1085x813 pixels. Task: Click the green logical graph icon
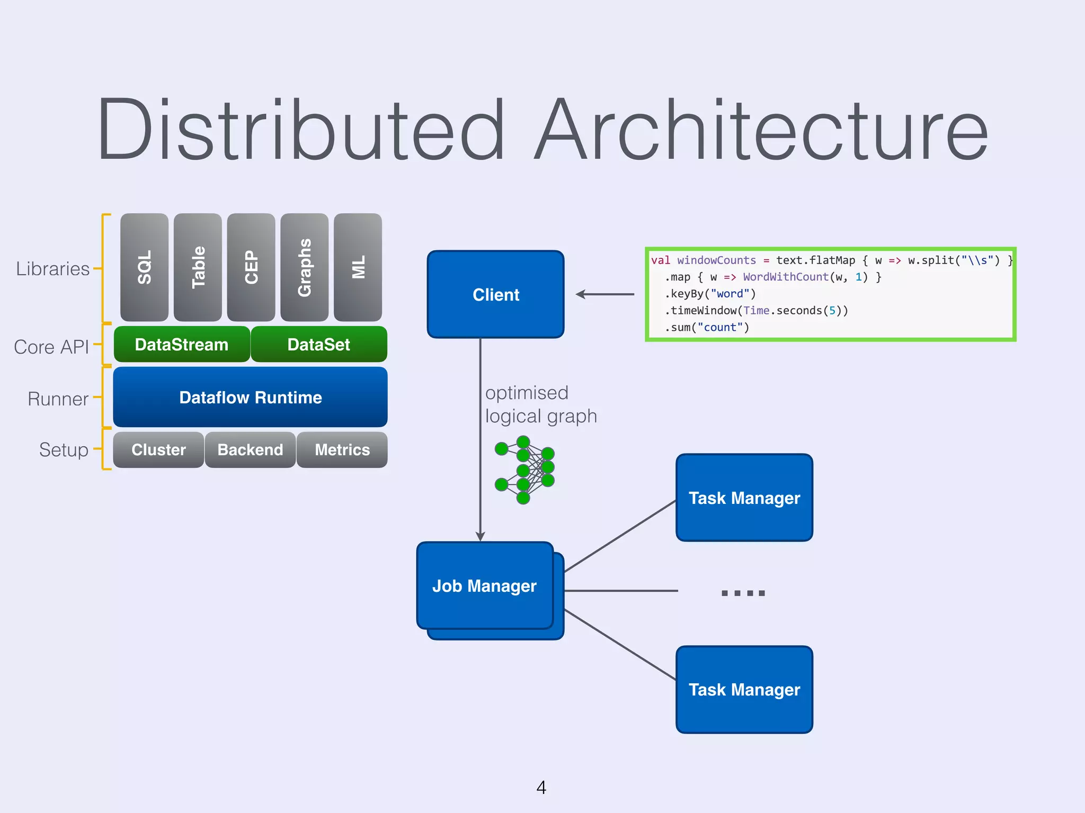[524, 470]
